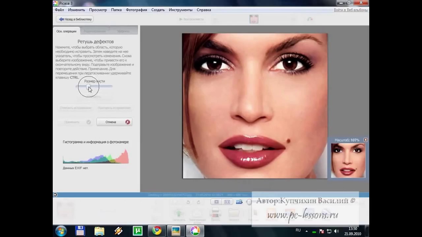Viewport: 422px width, 237px height.
Task: Open the Action Center flag icon
Action: coord(322,231)
